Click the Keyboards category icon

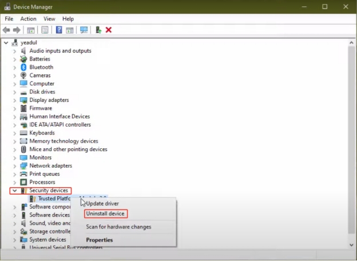[23, 133]
